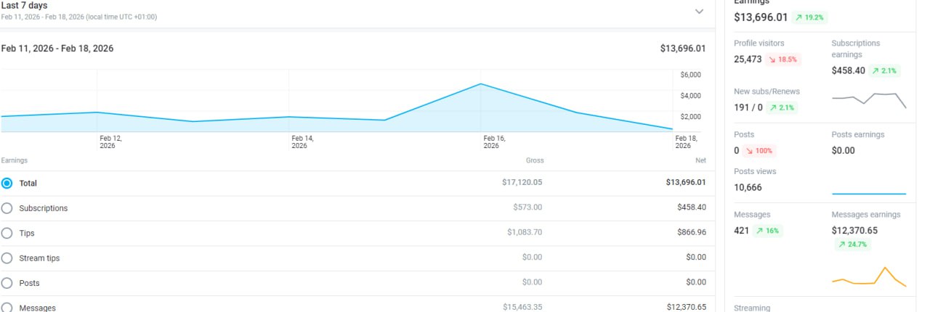Click the $6,000 chart axis label
Image resolution: width=930 pixels, height=312 pixels.
tap(691, 75)
